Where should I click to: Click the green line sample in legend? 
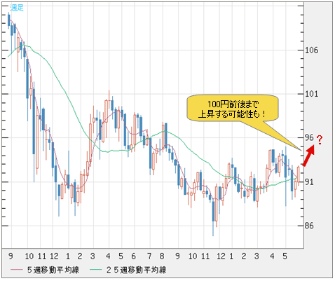[96, 270]
